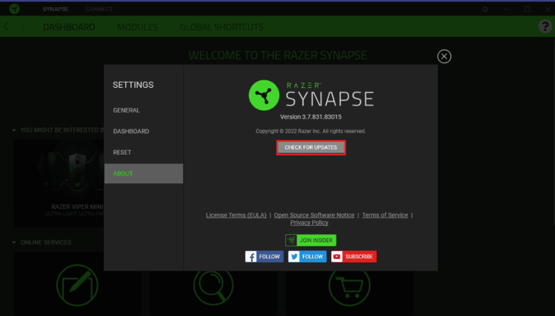The height and width of the screenshot is (316, 555).
Task: Follow Razer on Twitter
Action: pos(307,256)
